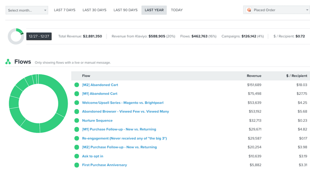This screenshot has width=310, height=171.
Task: Click the 12/27 - 12/27 date label
Action: click(39, 36)
